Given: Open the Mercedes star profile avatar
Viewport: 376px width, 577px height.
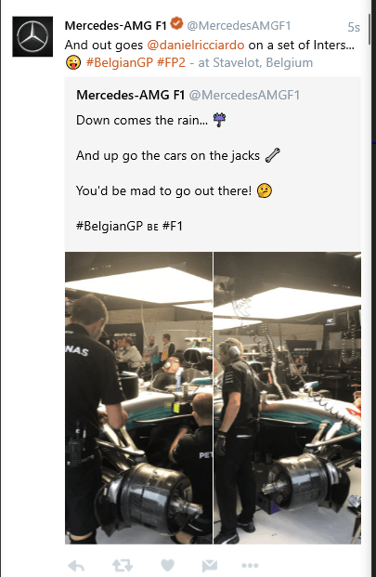Looking at the screenshot, I should coord(32,36).
